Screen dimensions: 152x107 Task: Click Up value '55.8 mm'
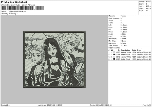pos(124,30)
